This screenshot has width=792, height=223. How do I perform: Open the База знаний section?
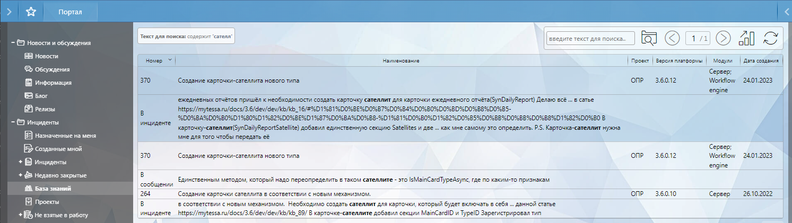53,189
